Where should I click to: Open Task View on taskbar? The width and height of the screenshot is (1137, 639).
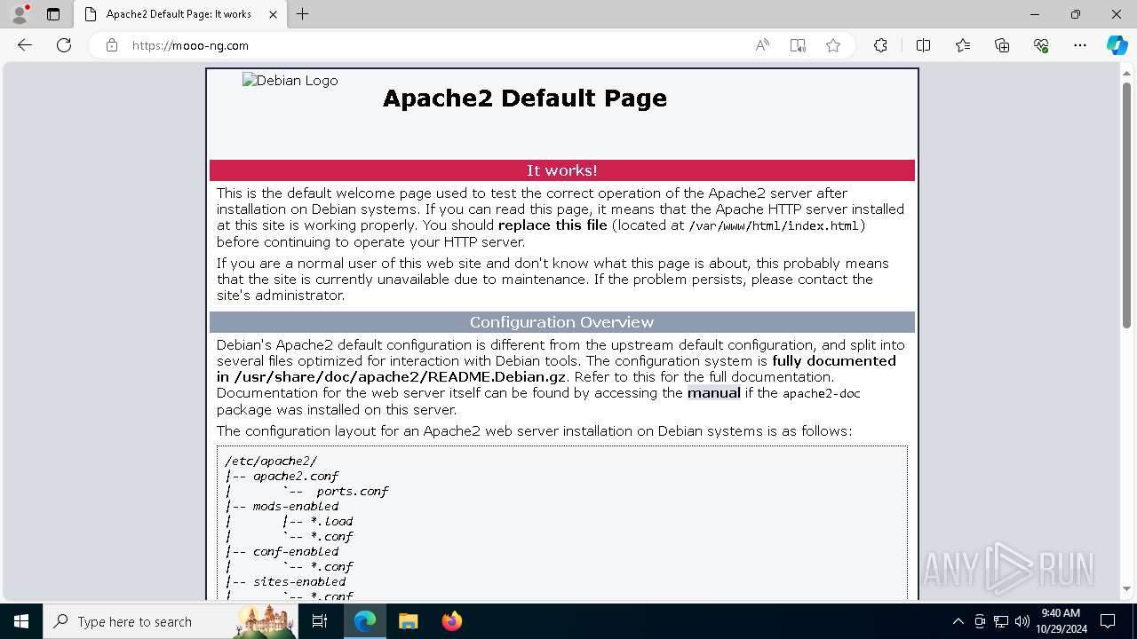(321, 621)
